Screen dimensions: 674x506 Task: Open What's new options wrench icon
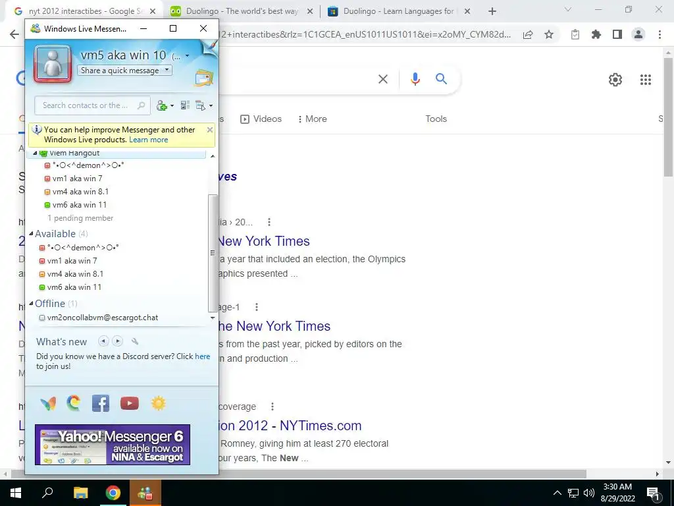[135, 342]
